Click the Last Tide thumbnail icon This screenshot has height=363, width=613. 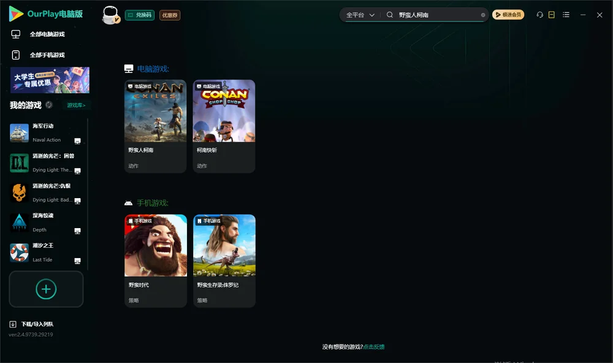tap(19, 253)
